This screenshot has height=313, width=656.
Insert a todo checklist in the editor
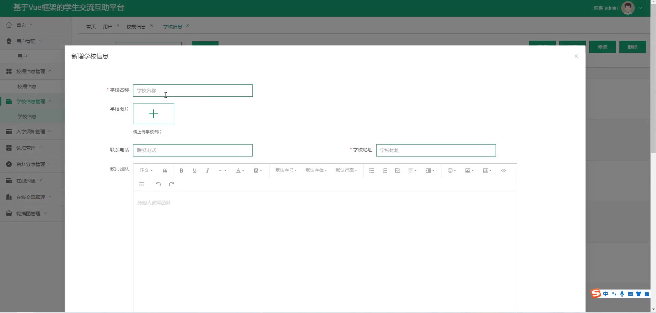398,171
